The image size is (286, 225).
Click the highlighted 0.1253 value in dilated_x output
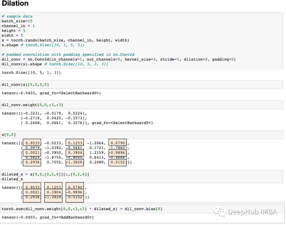click(x=53, y=187)
